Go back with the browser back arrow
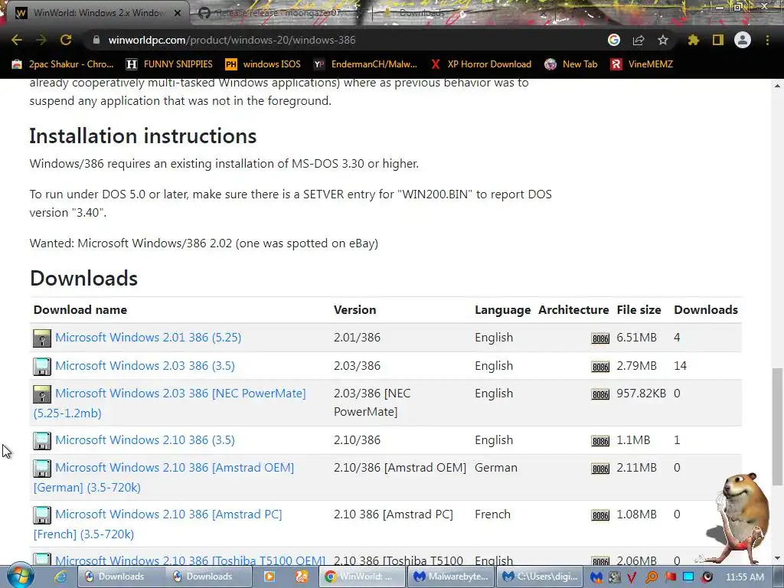The image size is (784, 588). click(17, 40)
